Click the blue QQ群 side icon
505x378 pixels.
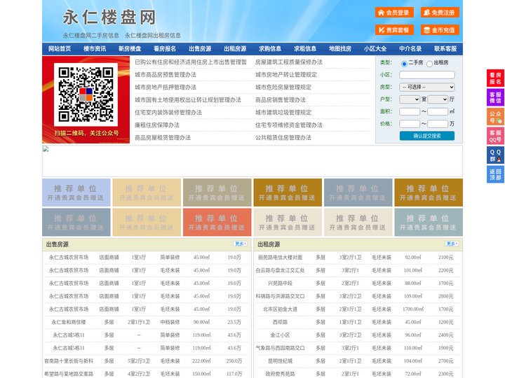click(x=495, y=155)
